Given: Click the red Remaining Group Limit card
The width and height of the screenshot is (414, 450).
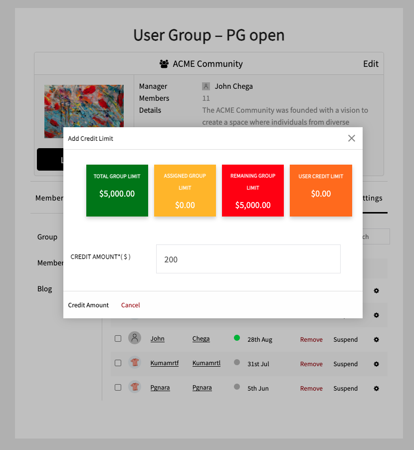Looking at the screenshot, I should pyautogui.click(x=253, y=190).
